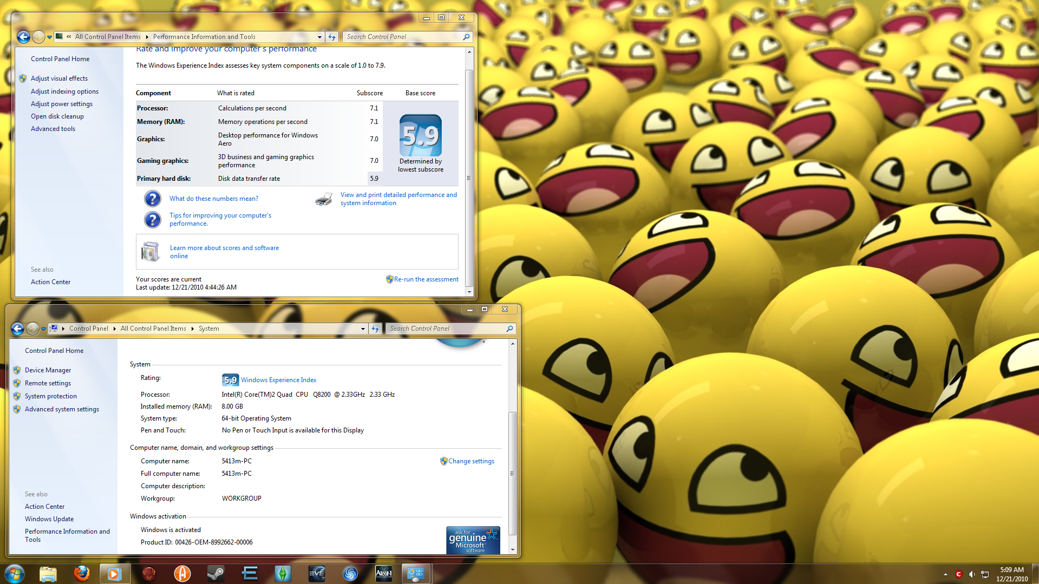Open Remote settings link
1039x584 pixels.
48,383
